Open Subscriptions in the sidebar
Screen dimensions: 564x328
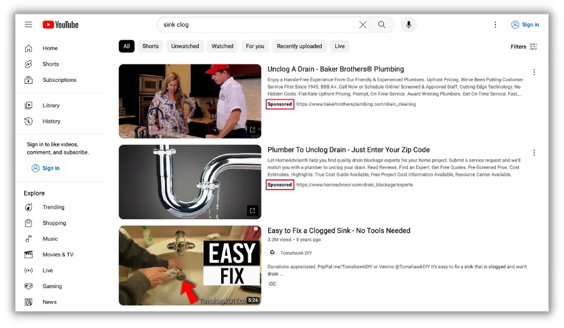click(59, 80)
